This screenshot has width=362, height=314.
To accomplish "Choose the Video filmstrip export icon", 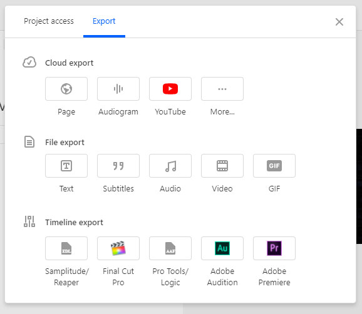I will click(x=222, y=166).
